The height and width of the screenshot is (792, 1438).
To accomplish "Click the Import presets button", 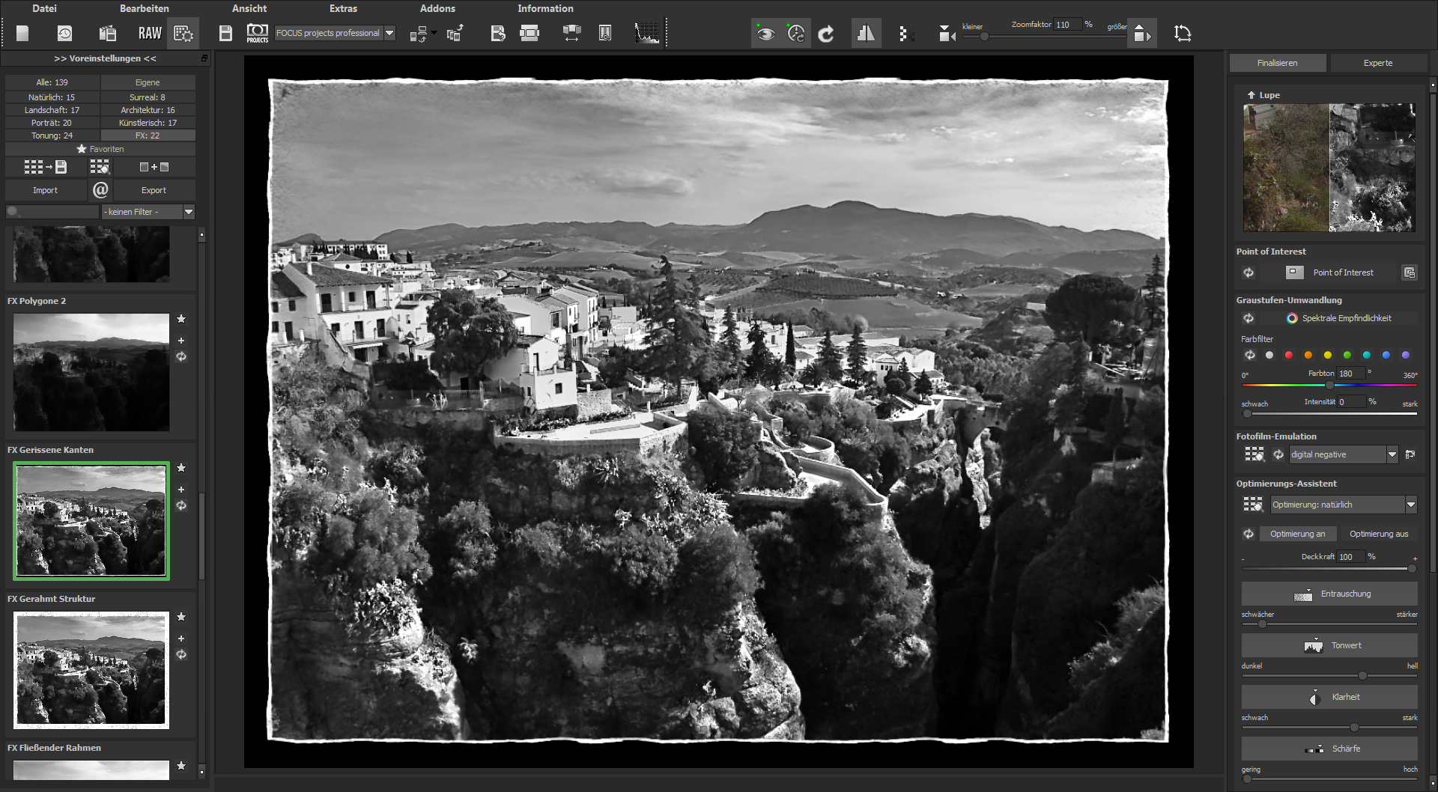I will pyautogui.click(x=45, y=190).
